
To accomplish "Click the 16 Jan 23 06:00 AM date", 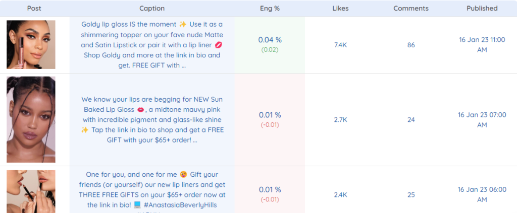I will (x=482, y=194).
